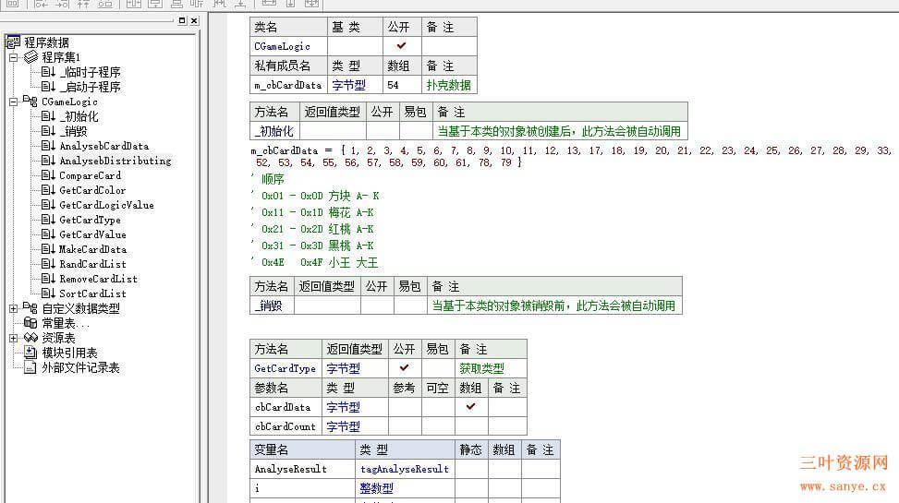
Task: Toggle 静态 cell for variable AnalyseResult
Action: pos(471,469)
